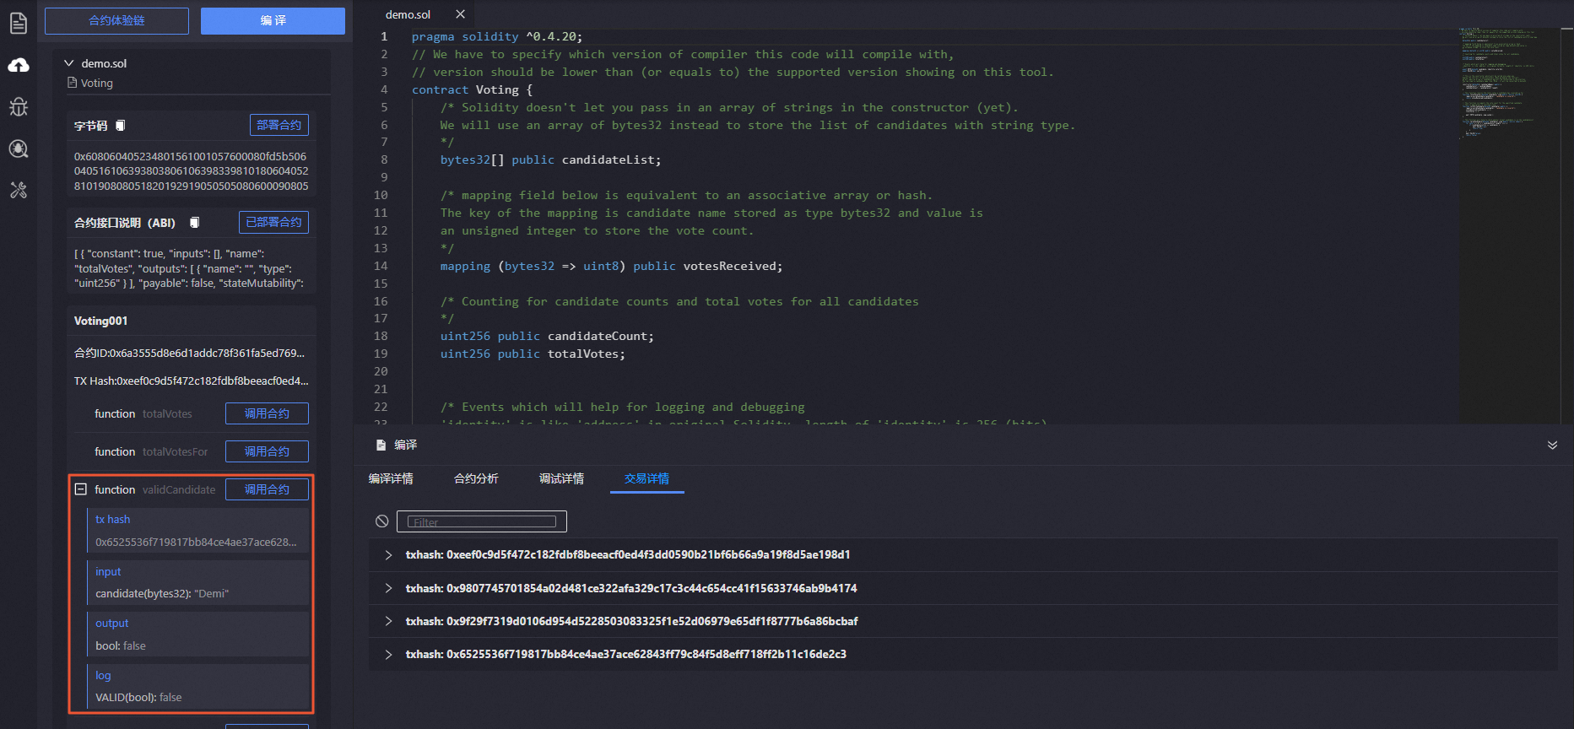Call contract for function validCandidate
This screenshot has width=1574, height=729.
point(267,489)
